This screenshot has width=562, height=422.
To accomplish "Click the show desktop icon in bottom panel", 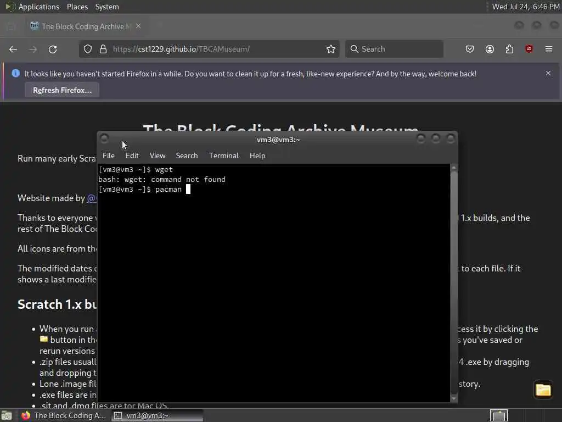I will pos(7,415).
